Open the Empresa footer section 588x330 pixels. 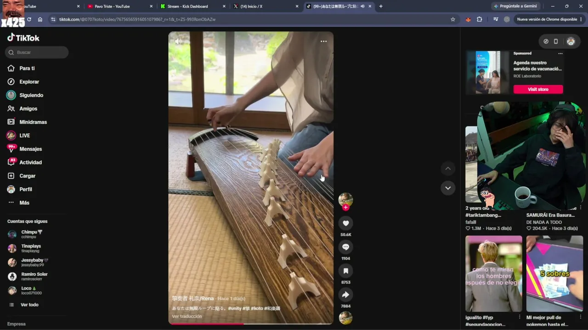pyautogui.click(x=17, y=324)
